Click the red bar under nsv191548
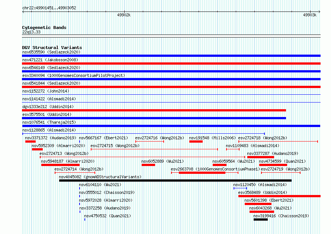Viewport: 331px width, 234px height. pyautogui.click(x=196, y=142)
